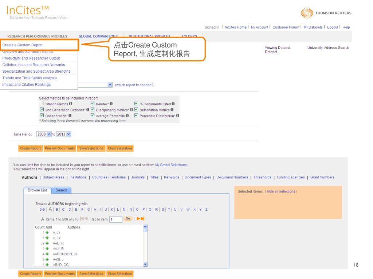Click the Thomson Reuters logo
The width and height of the screenshot is (373, 279).
pyautogui.click(x=326, y=13)
